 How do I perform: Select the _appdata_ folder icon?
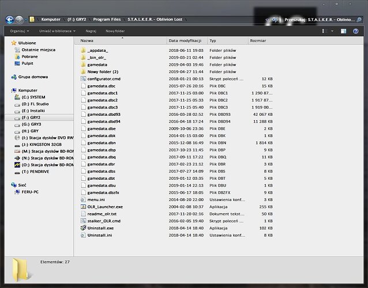click(83, 50)
